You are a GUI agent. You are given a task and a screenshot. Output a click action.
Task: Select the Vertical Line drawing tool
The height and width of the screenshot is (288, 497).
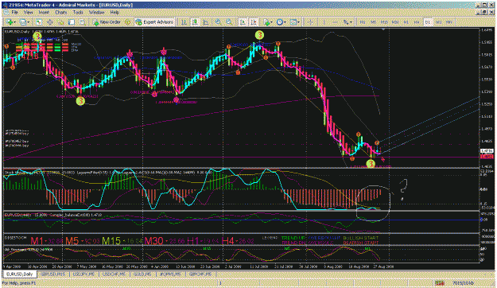click(x=324, y=22)
